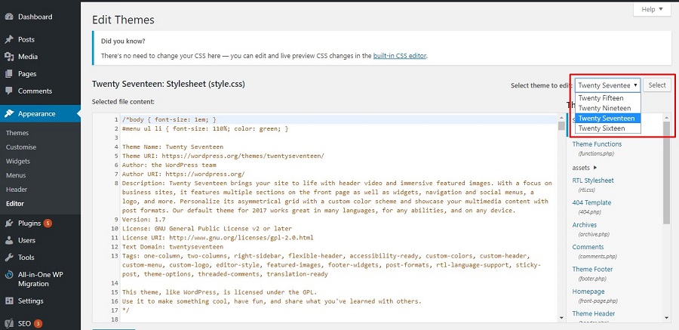Click the Pages icon in sidebar
Viewport: 679px width, 330px height.
point(9,74)
